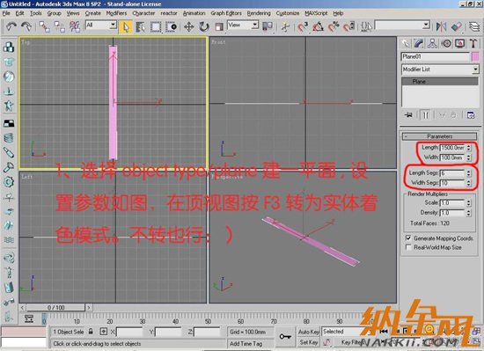Select the Rotate tool

tap(204, 27)
